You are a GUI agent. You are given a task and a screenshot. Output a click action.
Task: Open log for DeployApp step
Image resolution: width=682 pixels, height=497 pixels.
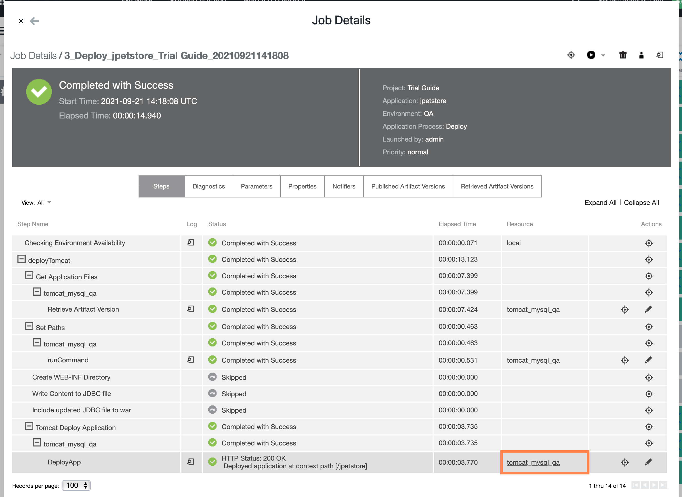point(191,462)
